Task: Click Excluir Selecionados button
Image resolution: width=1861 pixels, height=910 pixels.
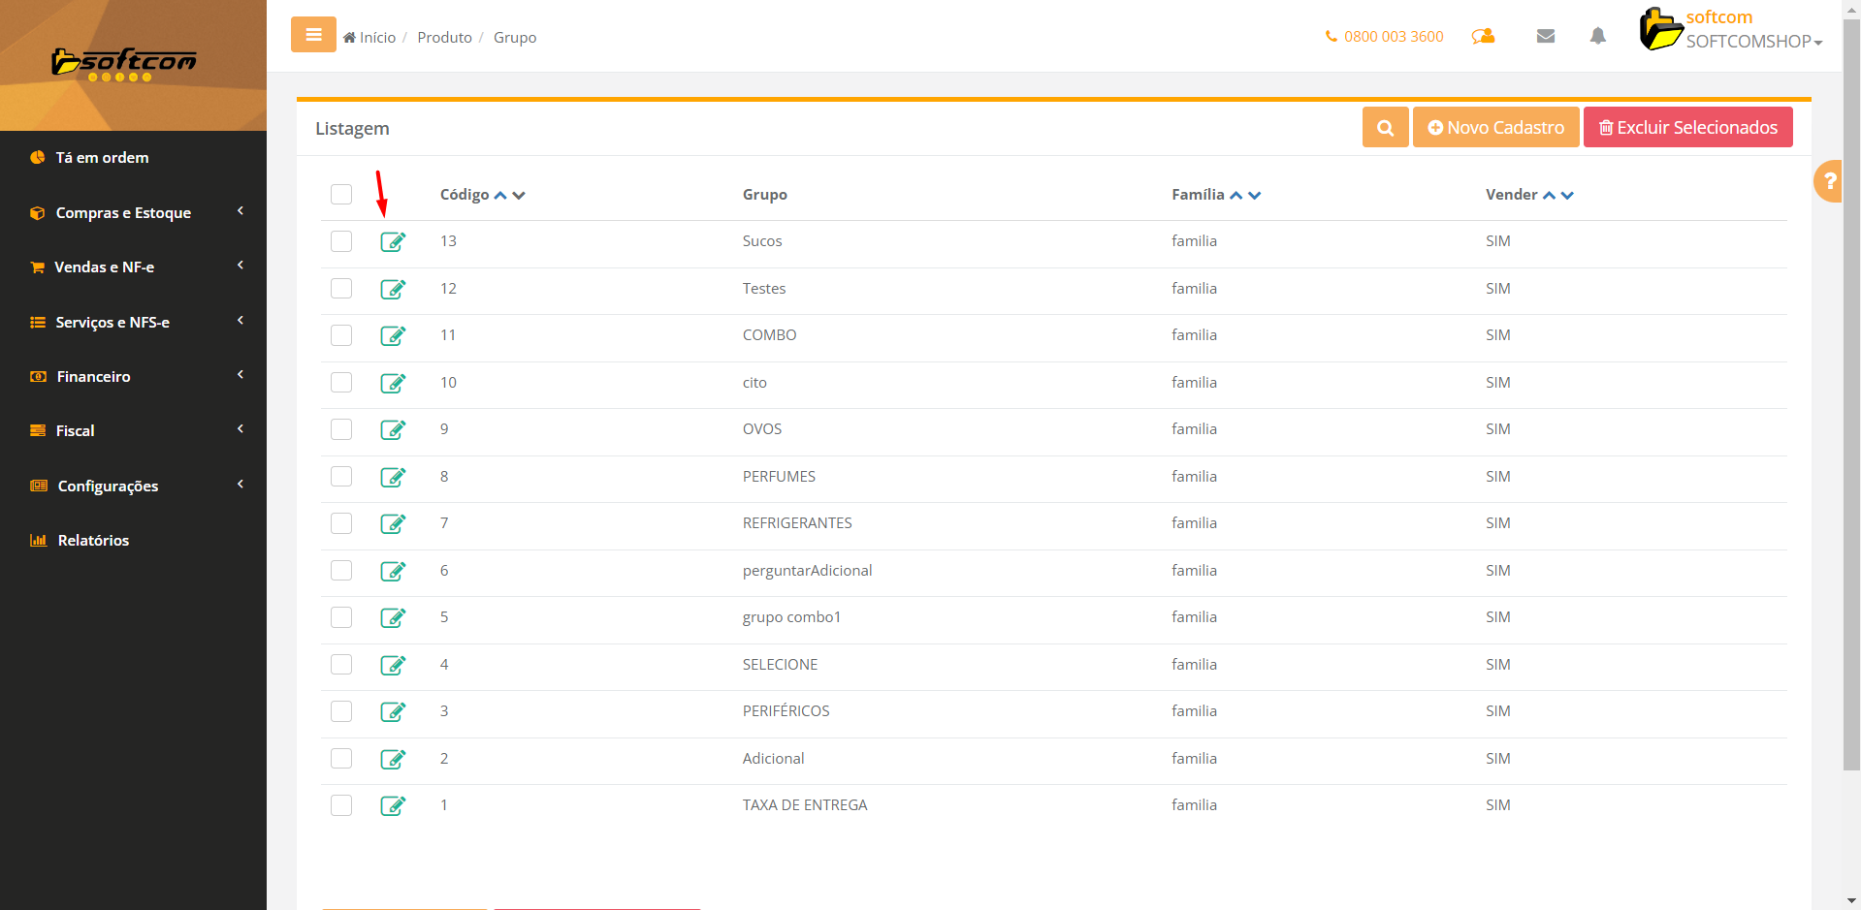Action: pyautogui.click(x=1687, y=127)
